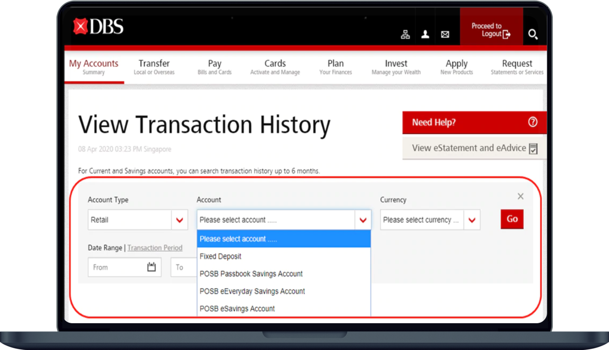This screenshot has width=609, height=350.
Task: Expand the currency selection dropdown
Action: pyautogui.click(x=472, y=220)
